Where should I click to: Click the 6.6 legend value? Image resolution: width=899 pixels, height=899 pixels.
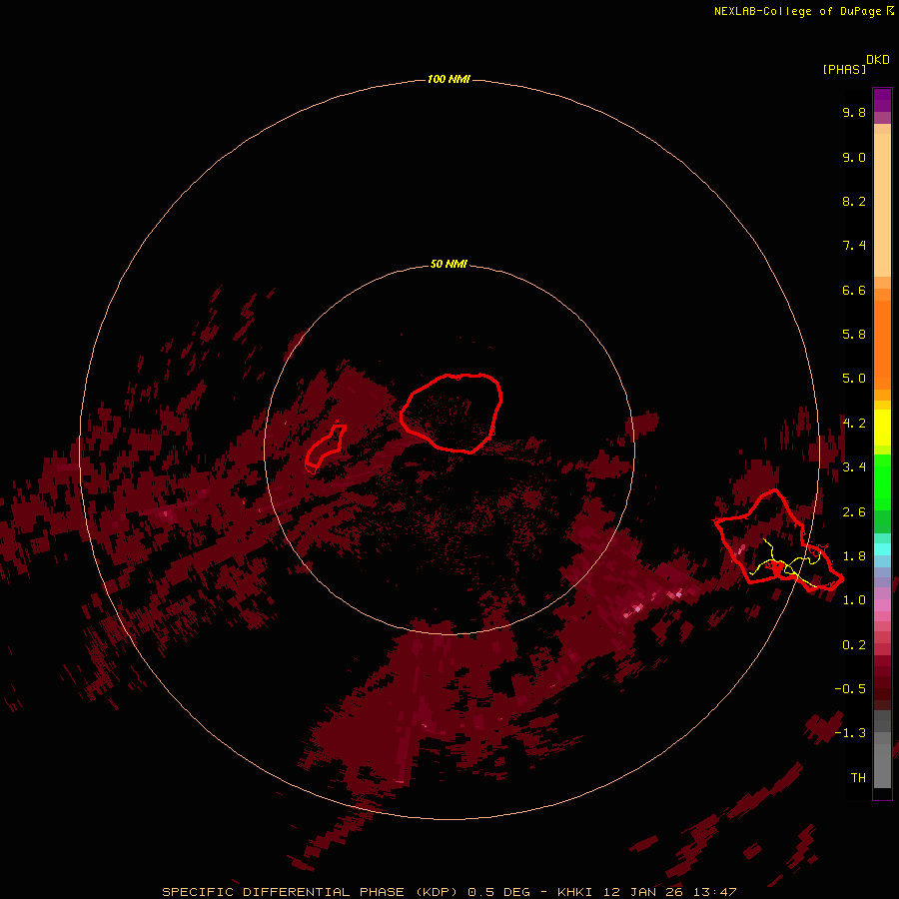click(854, 290)
